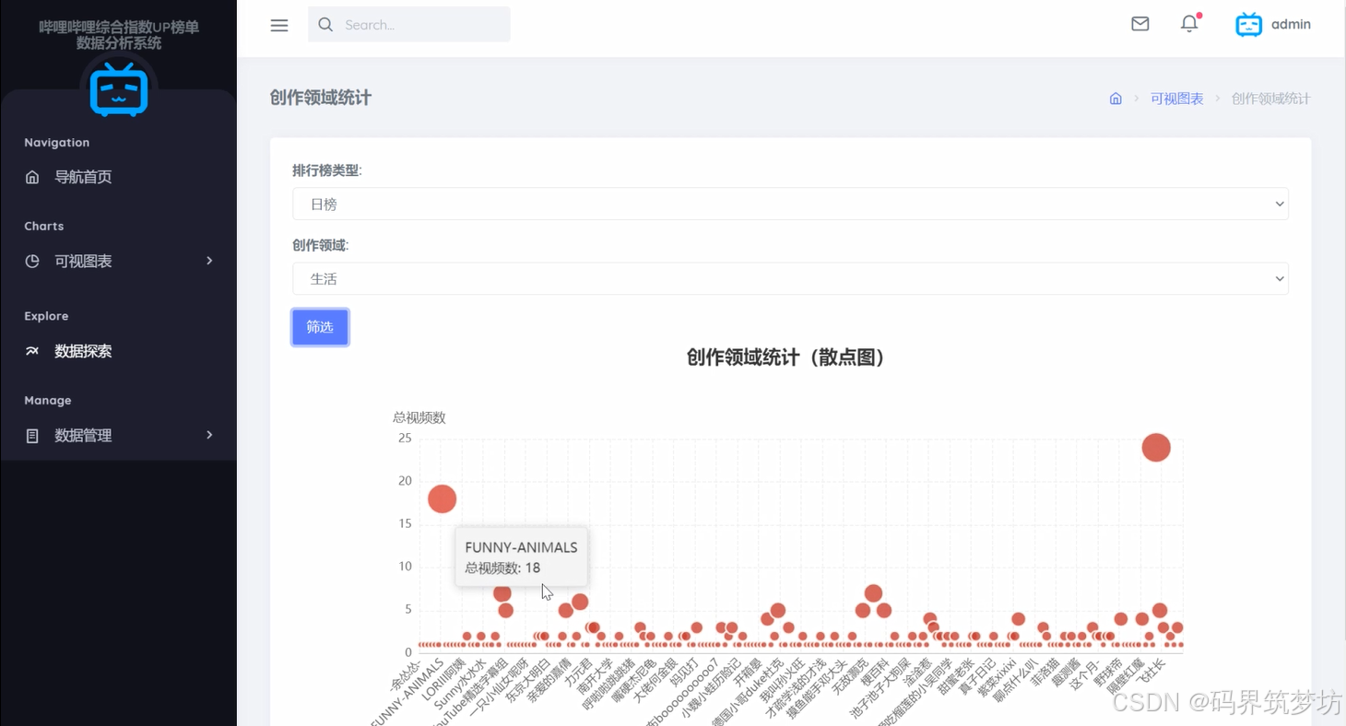Expand the 数据管理 submenu chevron
The width and height of the screenshot is (1346, 726).
point(209,435)
